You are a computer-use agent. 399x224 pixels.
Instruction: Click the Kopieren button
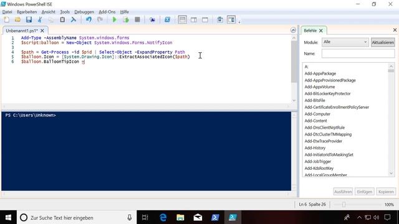click(386, 192)
